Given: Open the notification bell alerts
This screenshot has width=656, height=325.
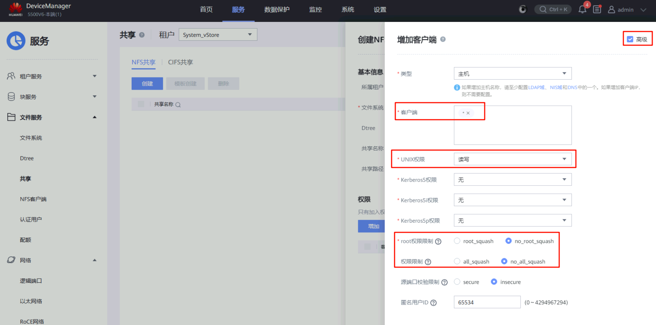Looking at the screenshot, I should 582,10.
